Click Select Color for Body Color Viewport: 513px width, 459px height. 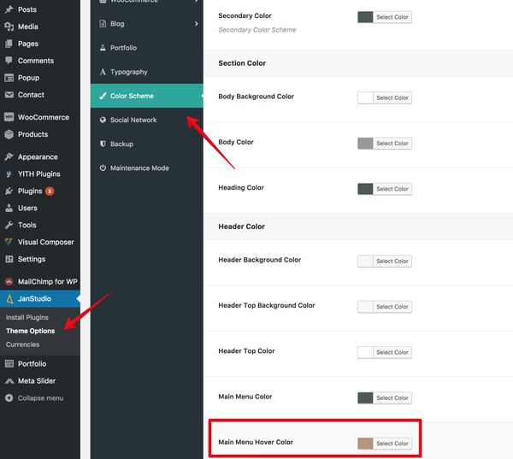coord(392,144)
